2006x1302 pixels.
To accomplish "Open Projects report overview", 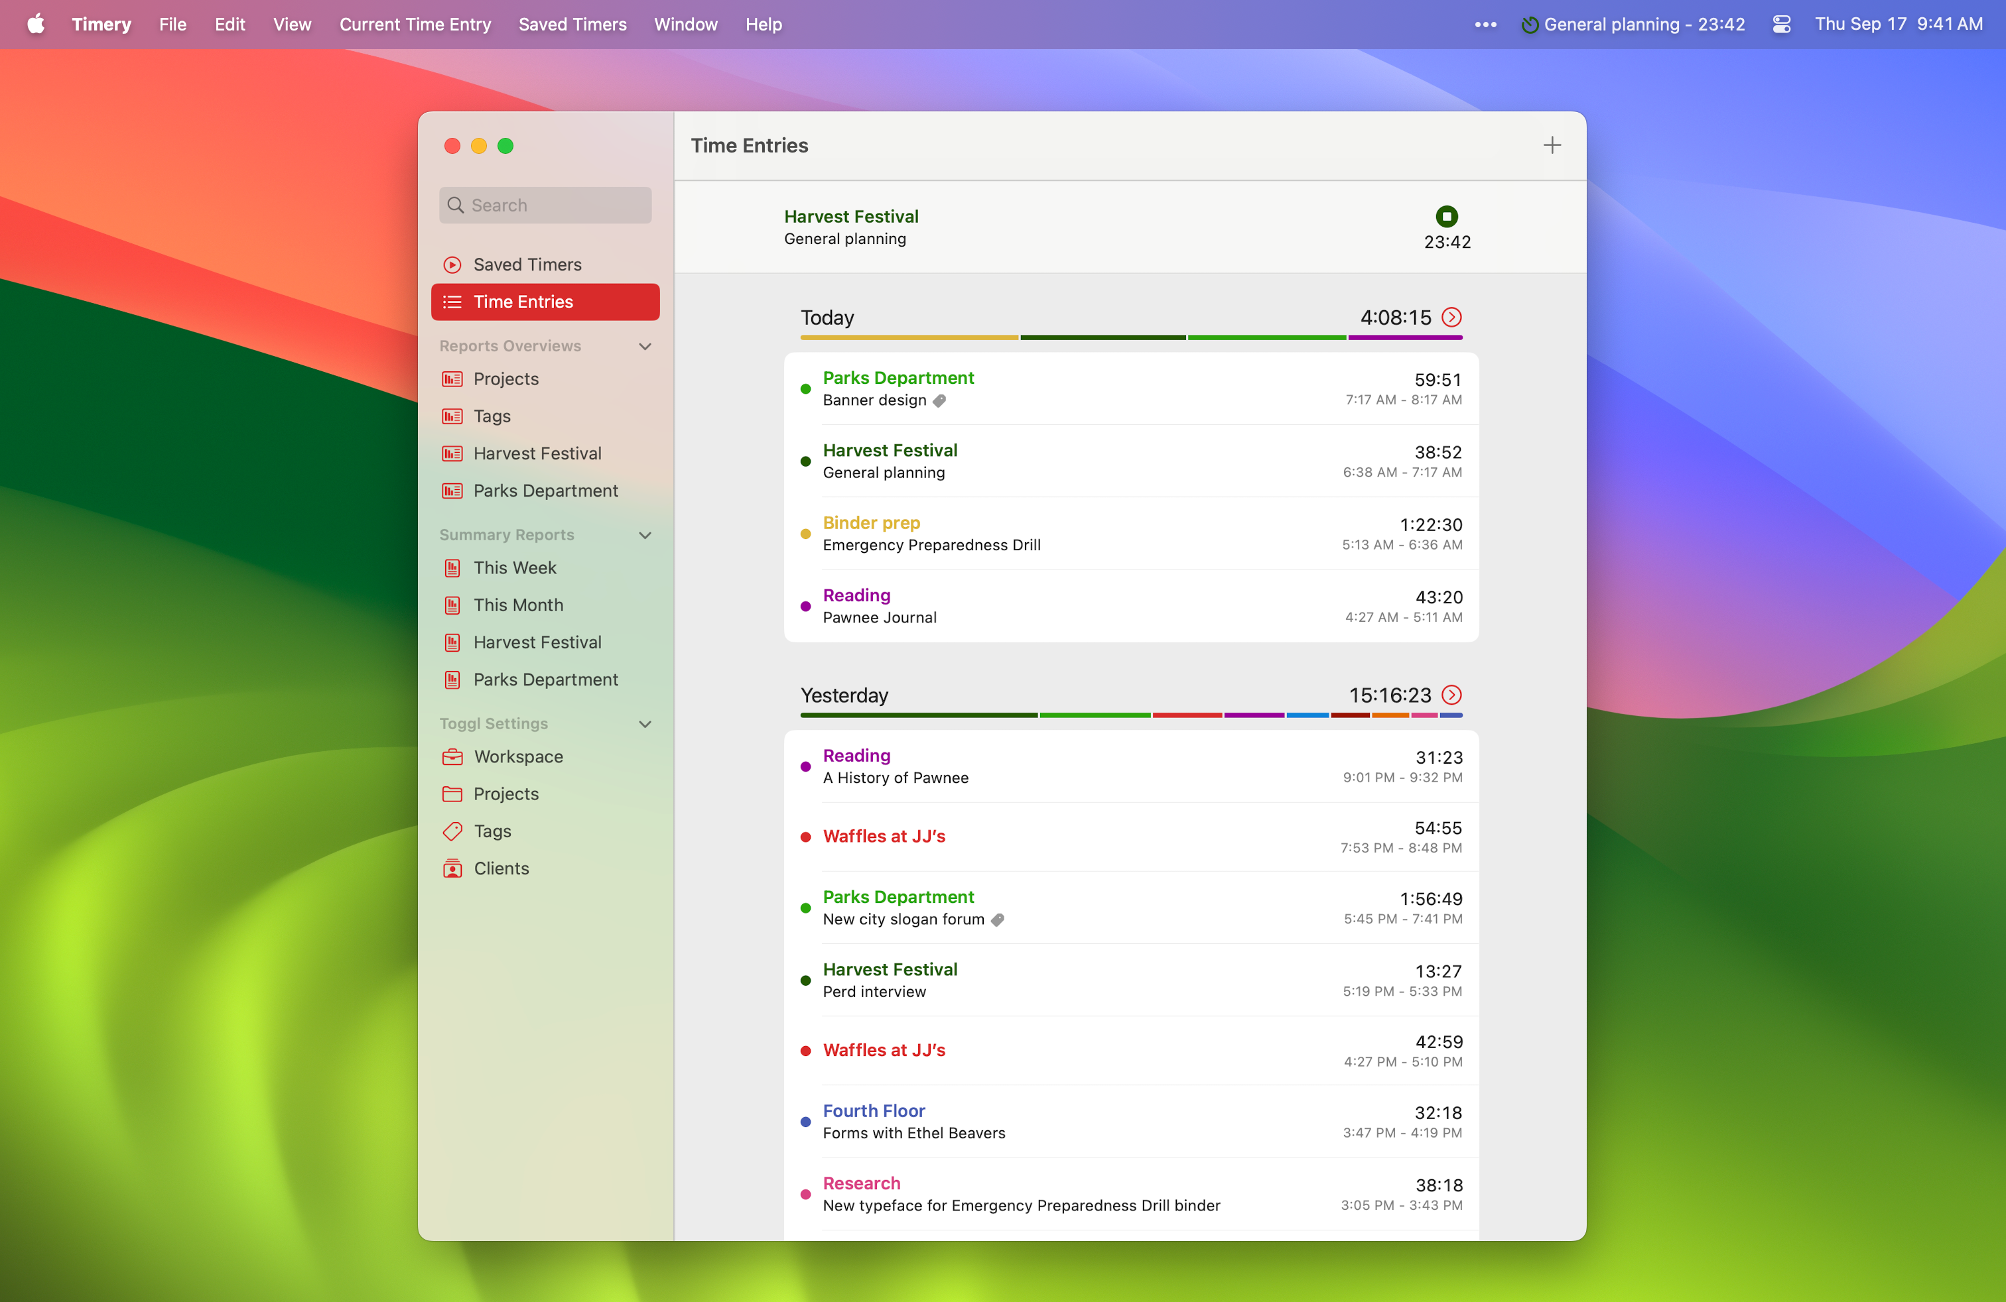I will click(x=545, y=379).
